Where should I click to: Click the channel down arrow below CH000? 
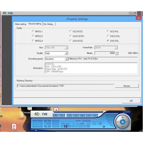(x=47, y=126)
